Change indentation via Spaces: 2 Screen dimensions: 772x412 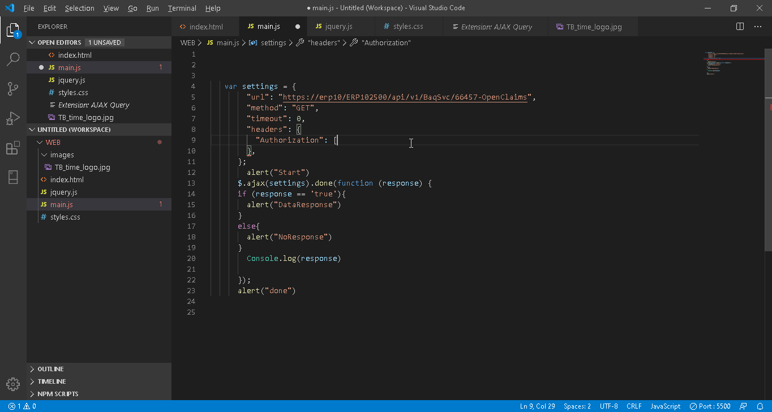pyautogui.click(x=577, y=406)
